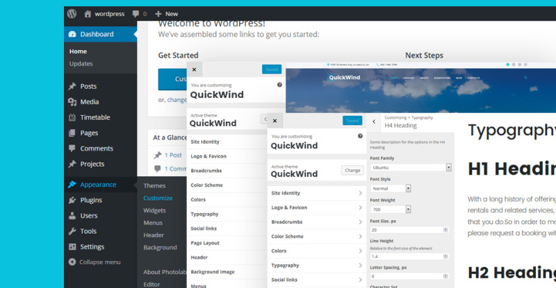Open the Font Style Normal dropdown

click(x=391, y=189)
